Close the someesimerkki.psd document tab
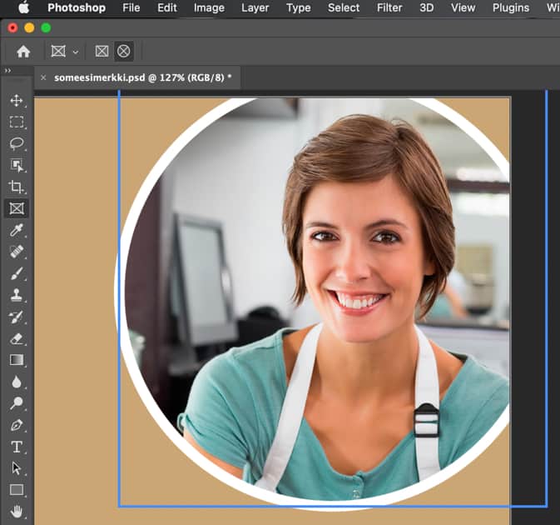This screenshot has width=560, height=525. (43, 77)
